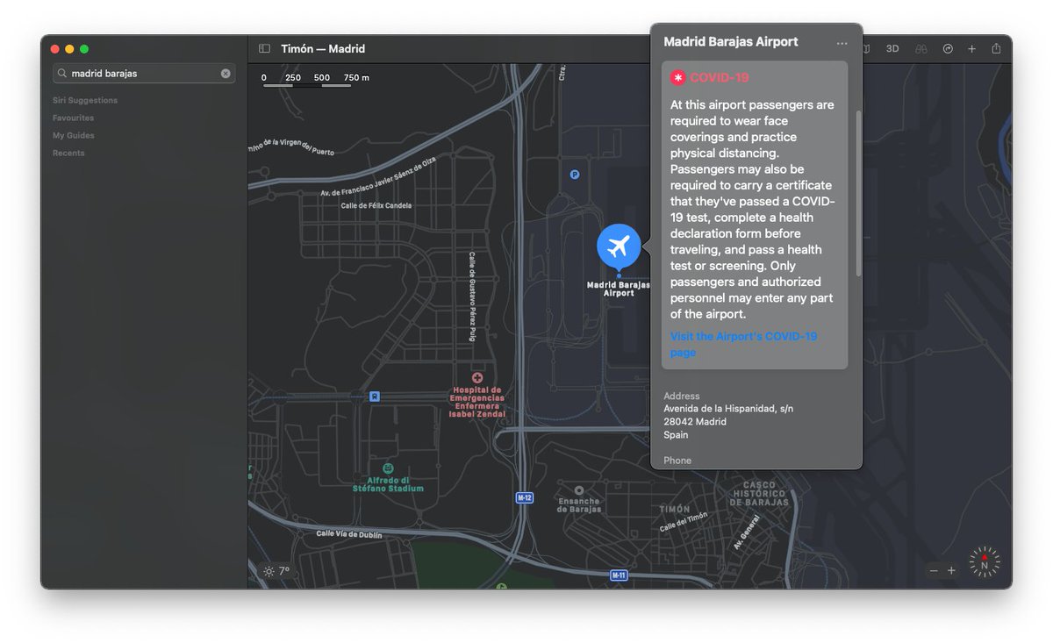This screenshot has height=643, width=1053.
Task: Click the Madrid Barajas Airport card title
Action: 731,42
